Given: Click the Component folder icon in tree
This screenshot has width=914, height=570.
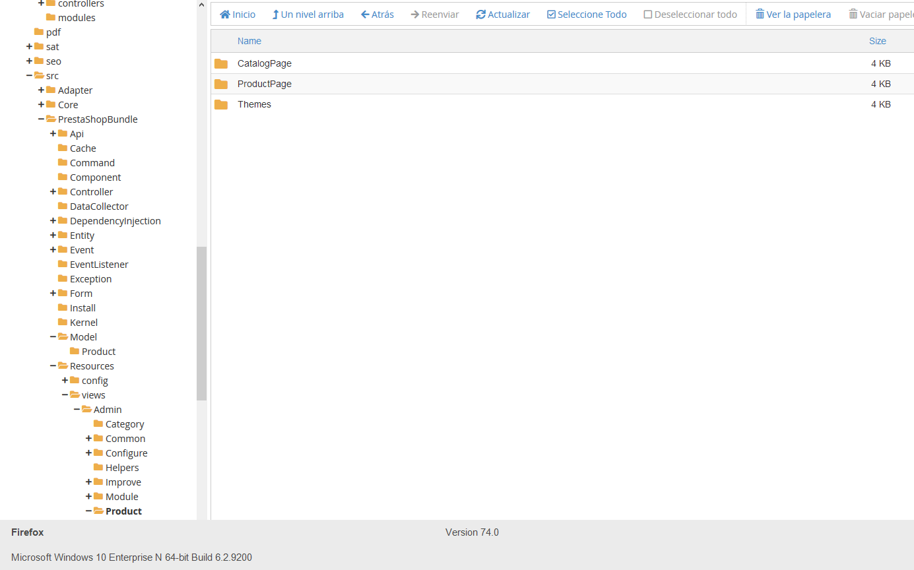Looking at the screenshot, I should 63,177.
